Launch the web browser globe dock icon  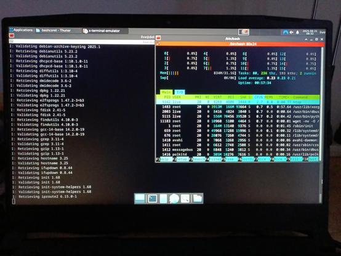[174, 199]
